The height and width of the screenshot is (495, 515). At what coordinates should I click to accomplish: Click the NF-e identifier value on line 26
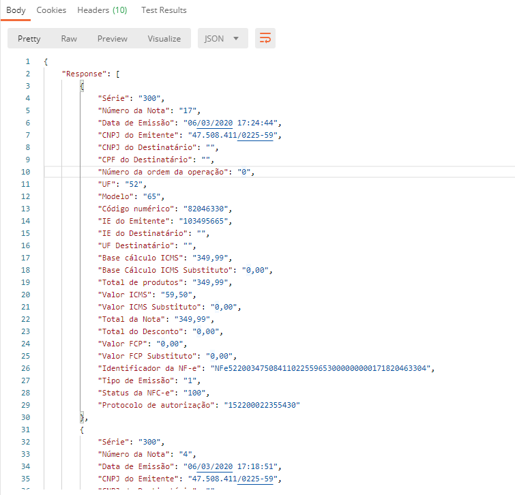click(321, 368)
